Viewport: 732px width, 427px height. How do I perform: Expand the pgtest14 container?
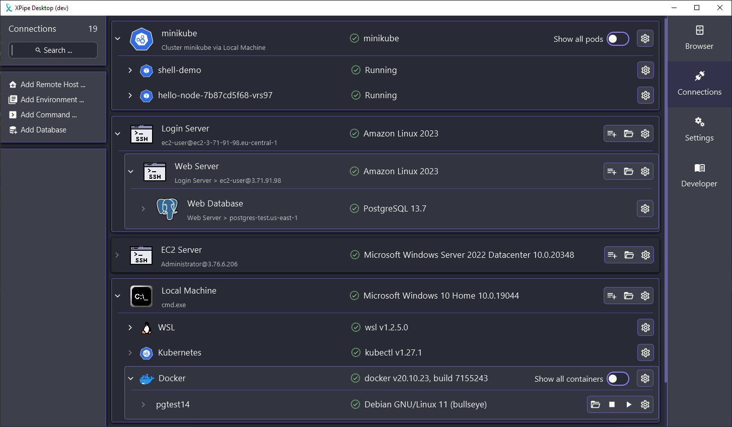coord(143,404)
